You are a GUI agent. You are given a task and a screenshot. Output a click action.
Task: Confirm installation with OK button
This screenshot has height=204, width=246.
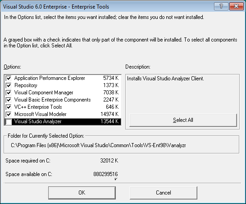[x=82, y=193]
